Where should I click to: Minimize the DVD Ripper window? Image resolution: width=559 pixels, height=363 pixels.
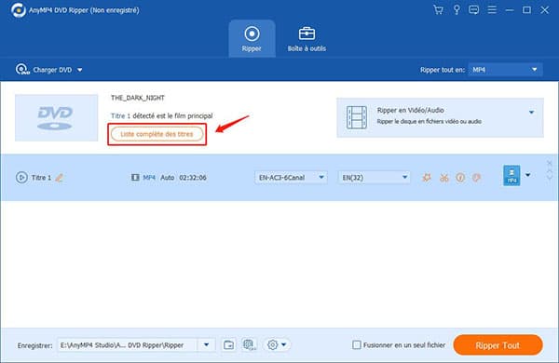click(510, 10)
